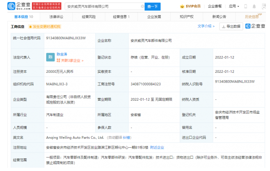Viewport: 270px width, 171px height.
Task: Open the 知识产权 tab
Action: 186,17
